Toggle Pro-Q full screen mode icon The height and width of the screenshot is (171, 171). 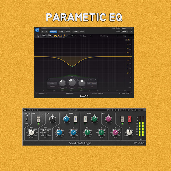click(130, 36)
